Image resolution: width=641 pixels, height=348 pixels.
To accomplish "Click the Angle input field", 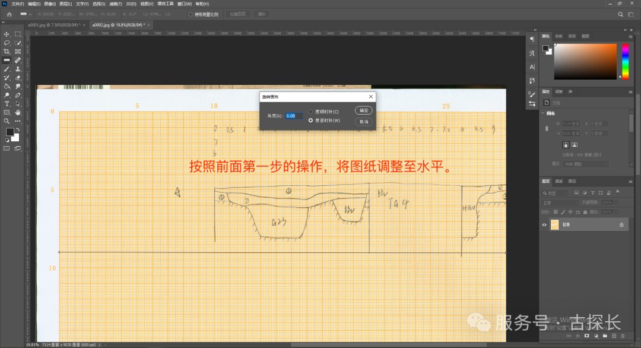I will tap(294, 116).
